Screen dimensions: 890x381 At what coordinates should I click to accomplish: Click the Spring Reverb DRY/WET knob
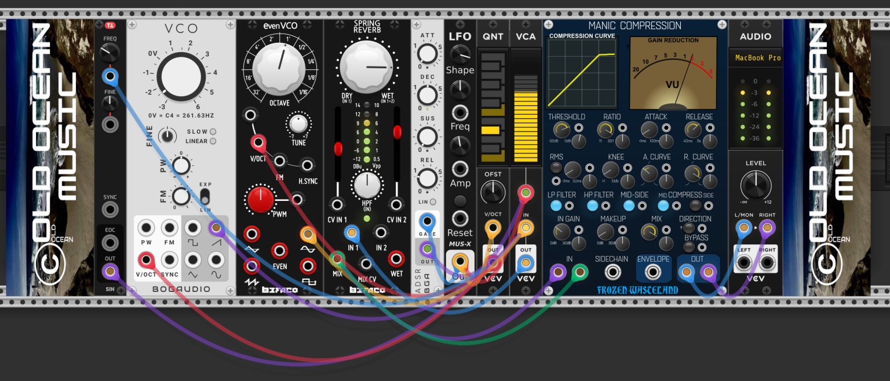click(366, 68)
